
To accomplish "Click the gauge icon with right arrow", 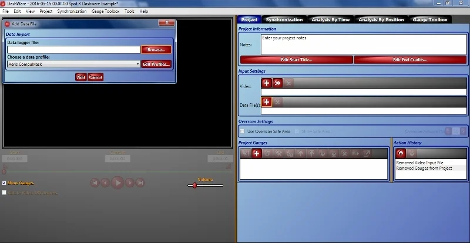I will click(x=355, y=153).
